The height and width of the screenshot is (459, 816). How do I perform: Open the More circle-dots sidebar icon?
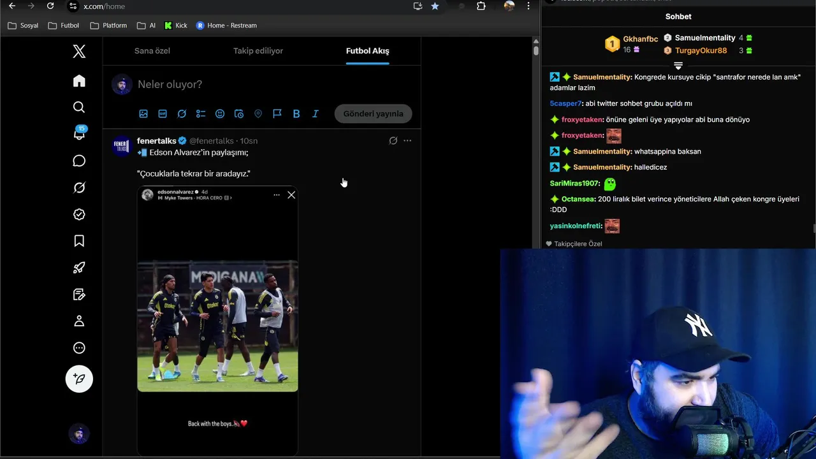click(79, 348)
